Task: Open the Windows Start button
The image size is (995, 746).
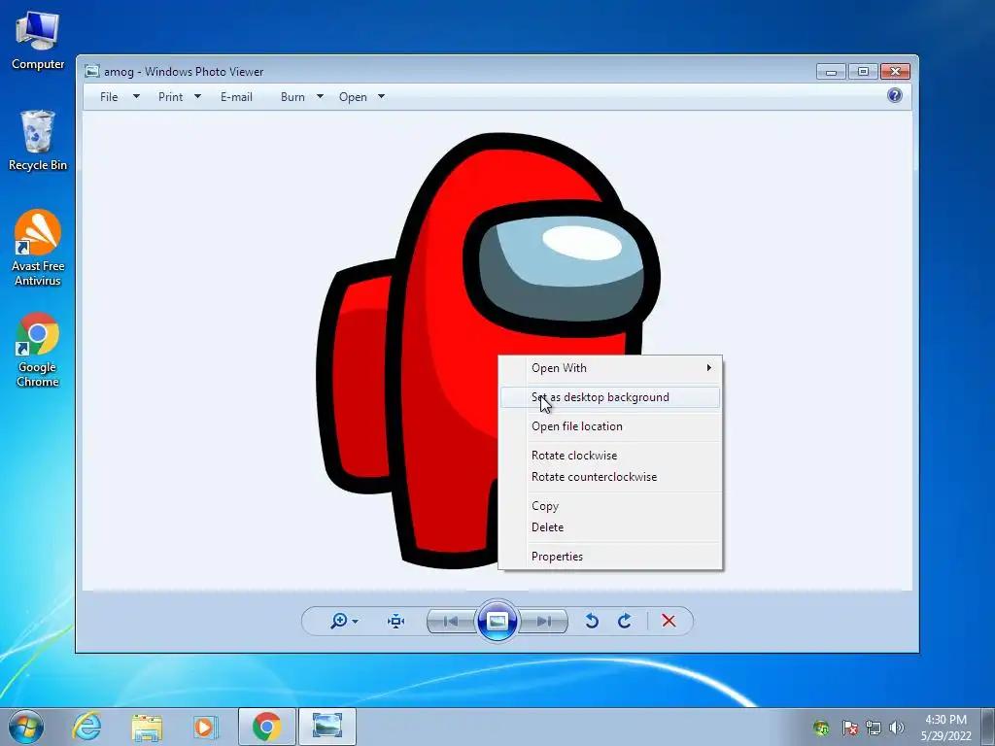Action: point(26,727)
